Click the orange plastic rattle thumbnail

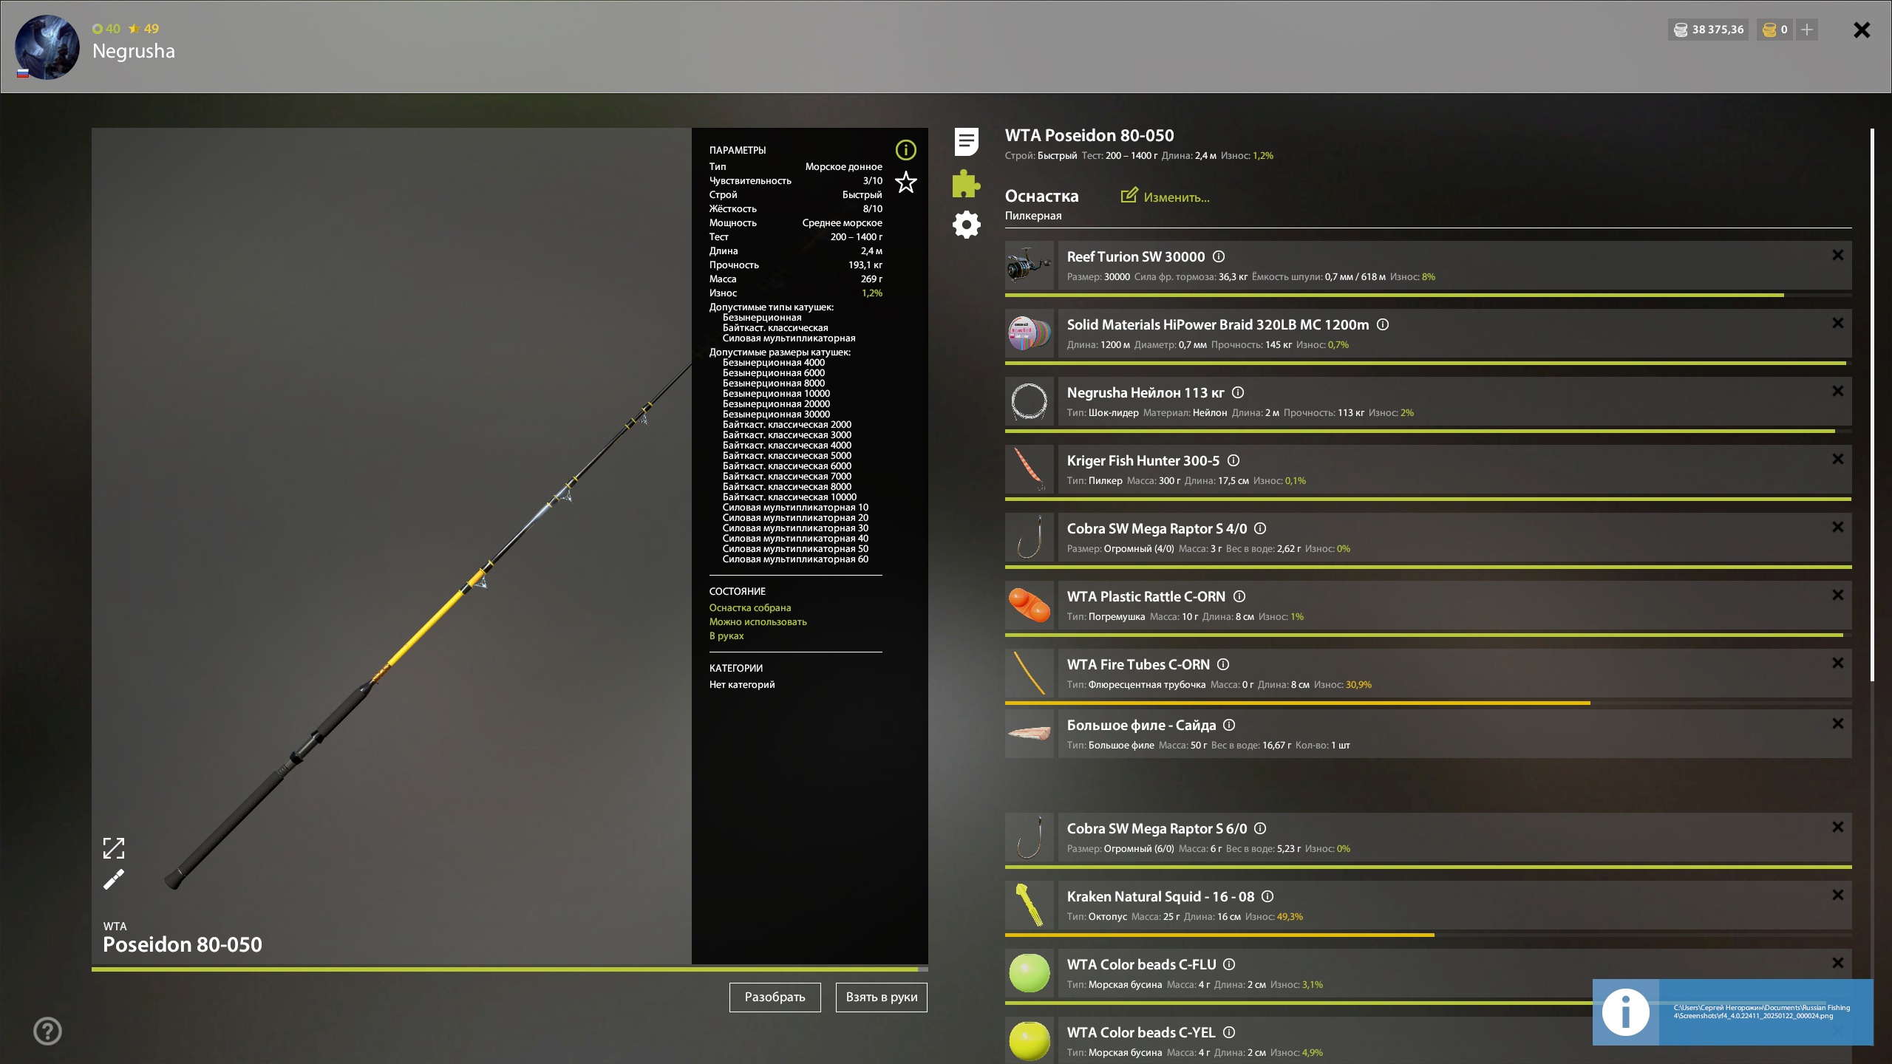(1030, 605)
